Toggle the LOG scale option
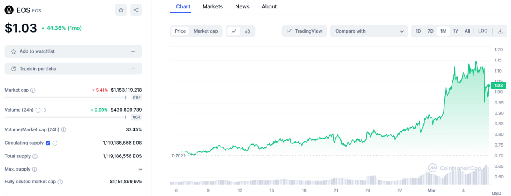This screenshot has width=511, height=196. (x=483, y=31)
